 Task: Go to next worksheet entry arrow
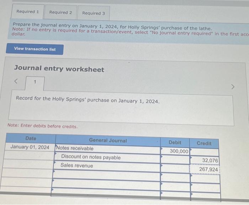[233, 87]
